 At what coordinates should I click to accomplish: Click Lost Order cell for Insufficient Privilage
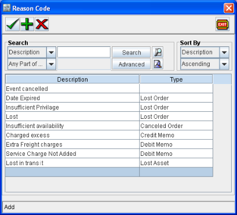coord(176,107)
